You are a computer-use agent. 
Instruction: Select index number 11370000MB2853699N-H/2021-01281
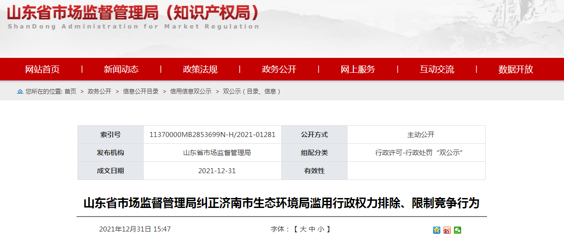[x=212, y=135]
